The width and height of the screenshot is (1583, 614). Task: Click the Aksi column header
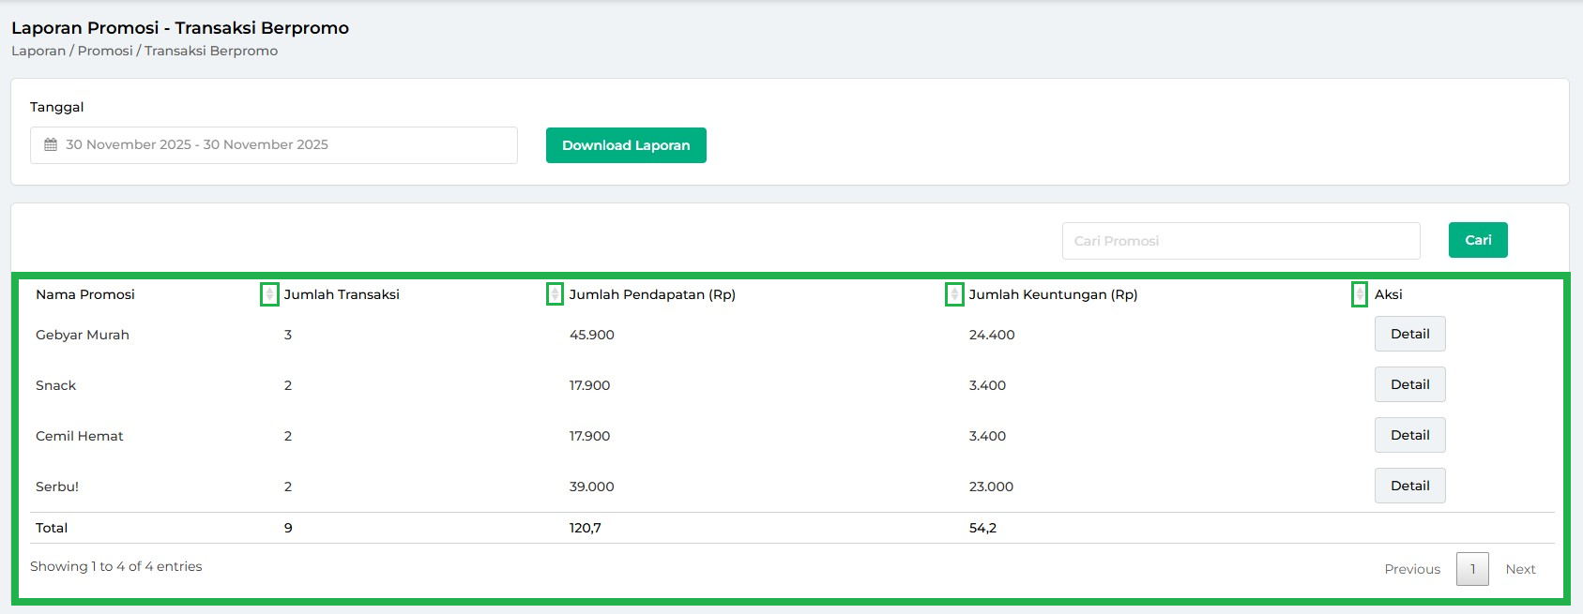point(1389,294)
